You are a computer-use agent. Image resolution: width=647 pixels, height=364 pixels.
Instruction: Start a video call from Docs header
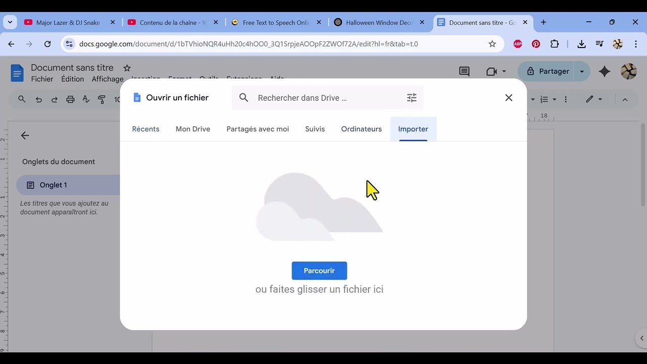(491, 72)
